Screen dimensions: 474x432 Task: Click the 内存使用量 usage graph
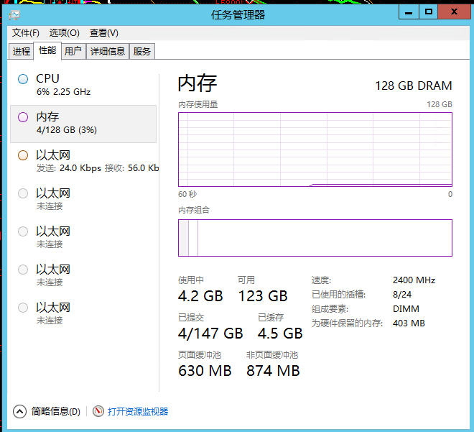coord(315,150)
